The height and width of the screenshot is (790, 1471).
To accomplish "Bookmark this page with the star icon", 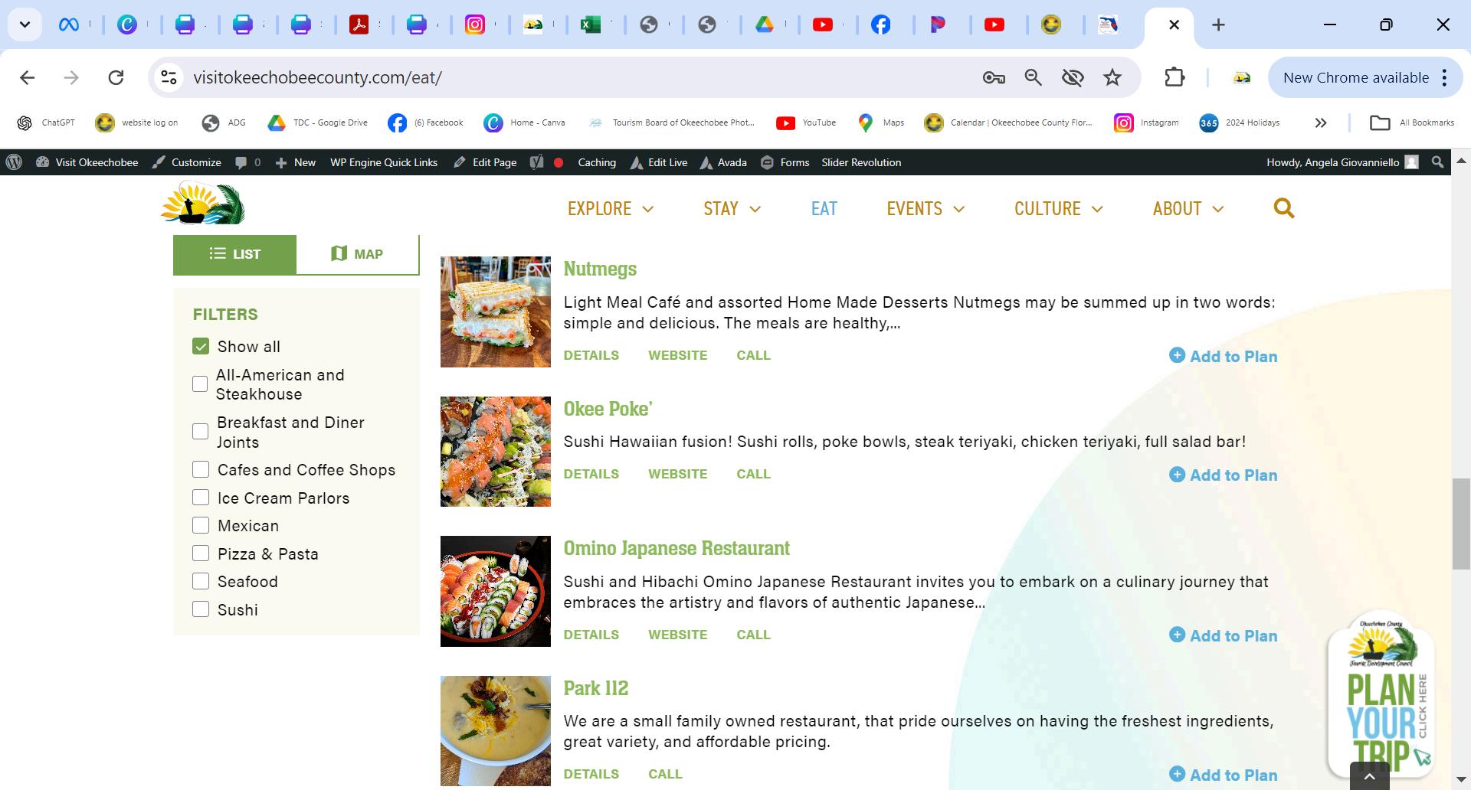I will click(1112, 77).
